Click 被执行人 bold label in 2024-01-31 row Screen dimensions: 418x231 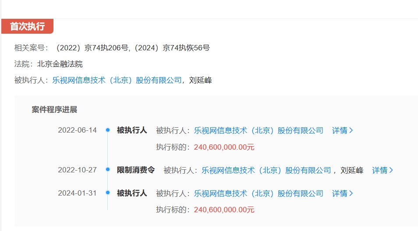[132, 193]
